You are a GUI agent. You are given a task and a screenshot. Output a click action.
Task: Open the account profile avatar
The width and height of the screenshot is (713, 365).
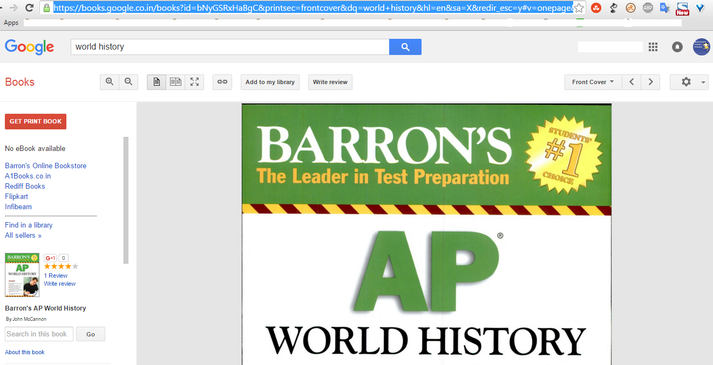[x=702, y=47]
